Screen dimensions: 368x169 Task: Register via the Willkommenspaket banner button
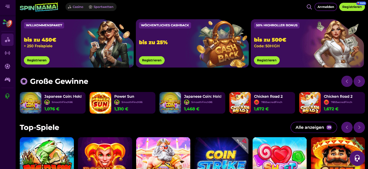[x=36, y=60]
